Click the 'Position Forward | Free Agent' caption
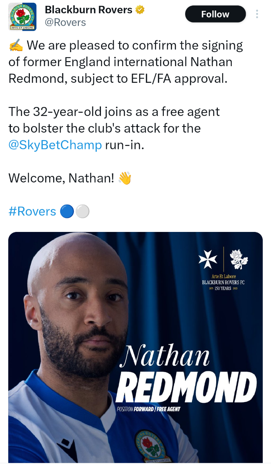This screenshot has width=271, height=467. (148, 409)
